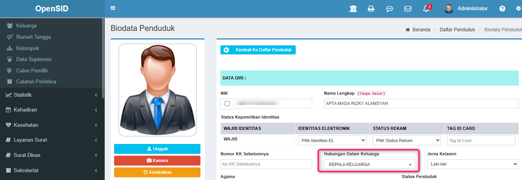Open the building institution icon in navbar
The width and height of the screenshot is (522, 180).
click(353, 9)
